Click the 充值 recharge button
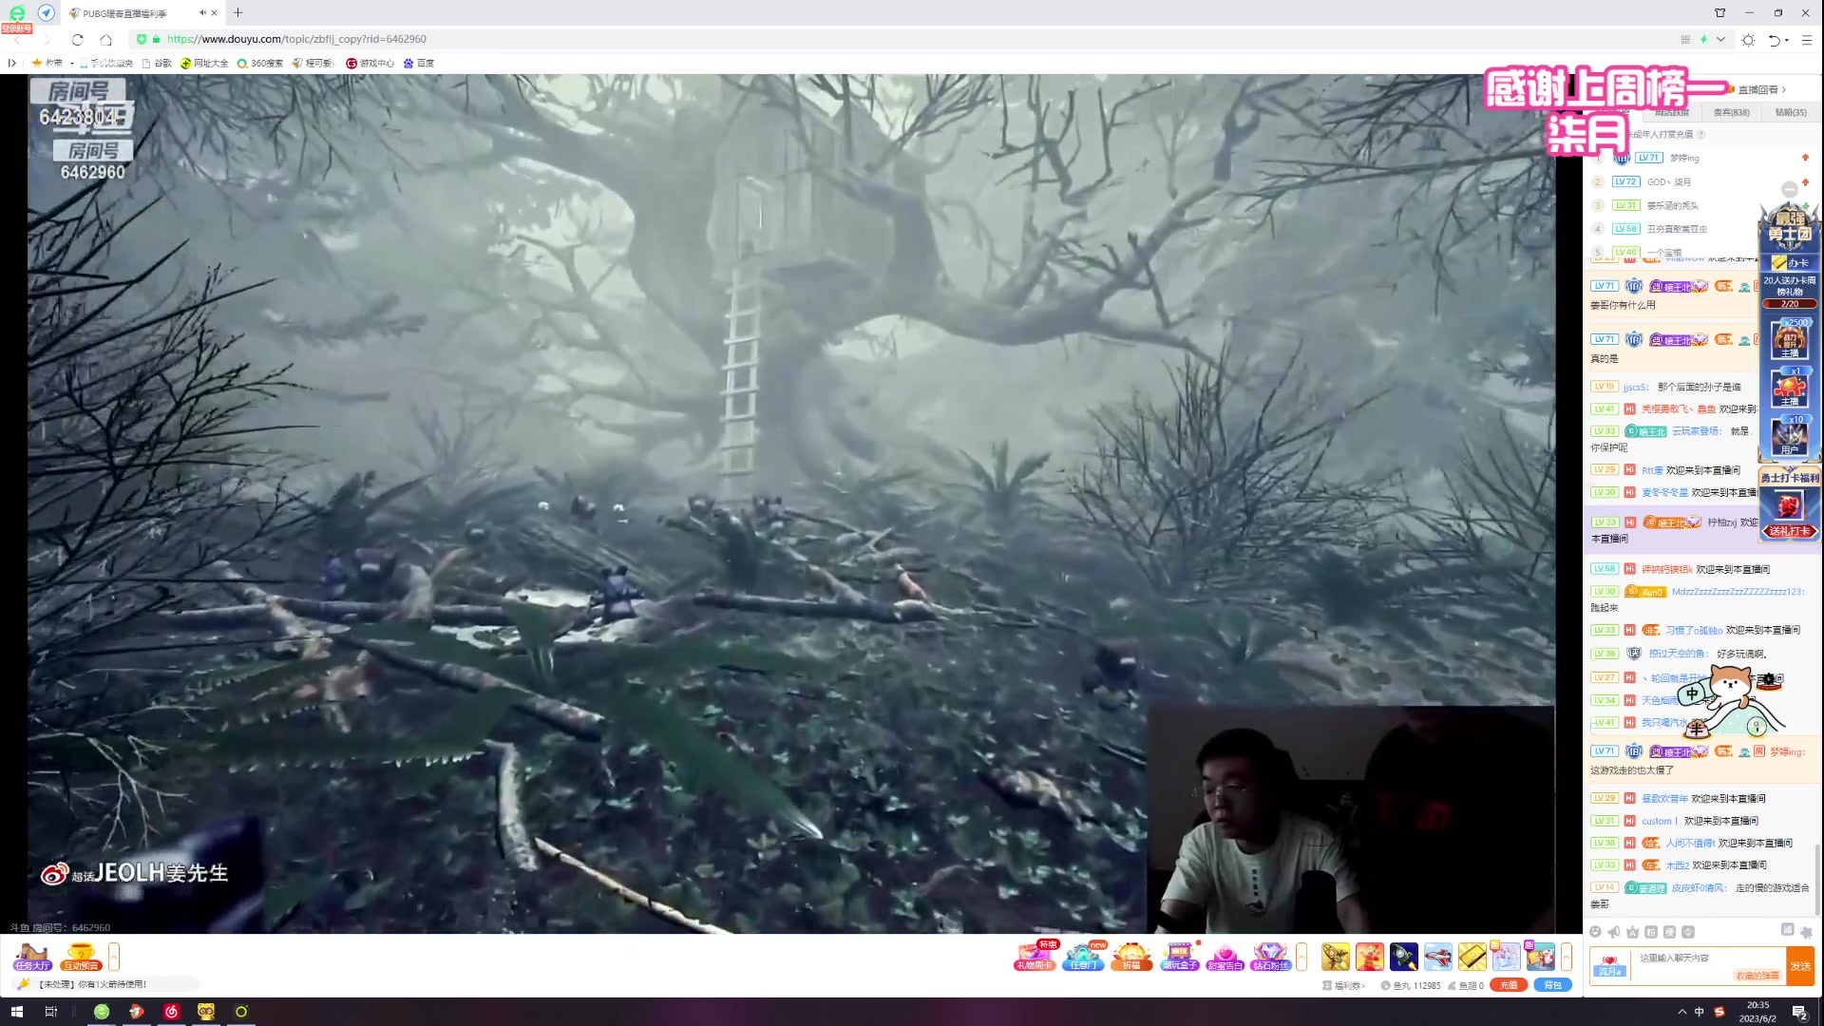Viewport: 1824px width, 1026px height. (x=1508, y=985)
